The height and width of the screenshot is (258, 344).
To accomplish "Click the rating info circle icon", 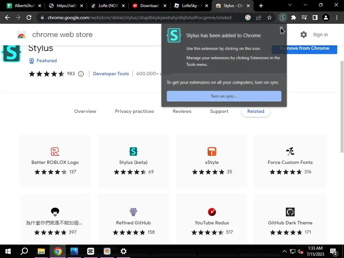I will pyautogui.click(x=81, y=74).
